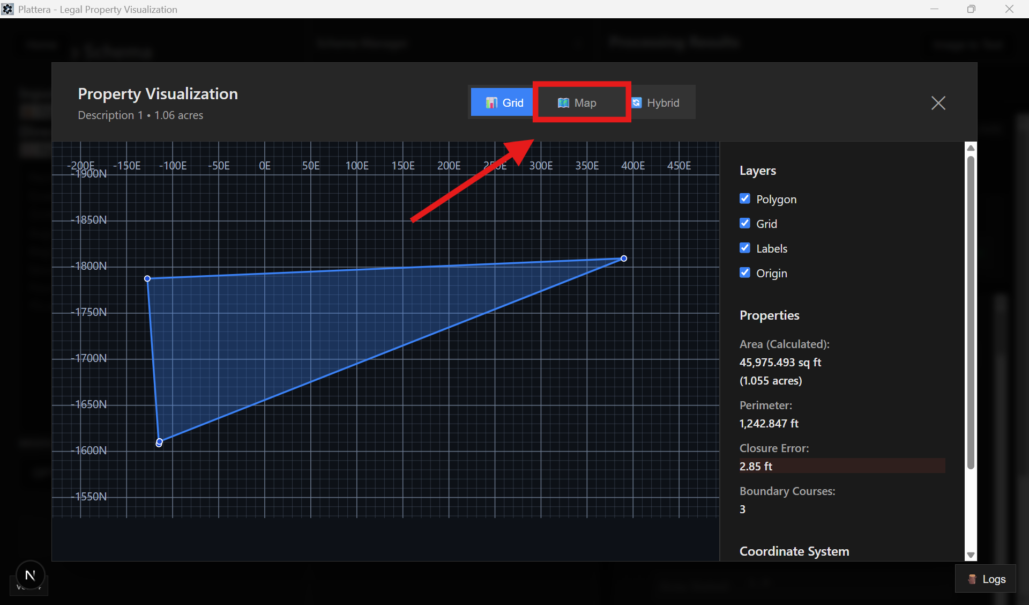Click the vertical scrollbar thumb
The height and width of the screenshot is (605, 1029).
coord(971,311)
